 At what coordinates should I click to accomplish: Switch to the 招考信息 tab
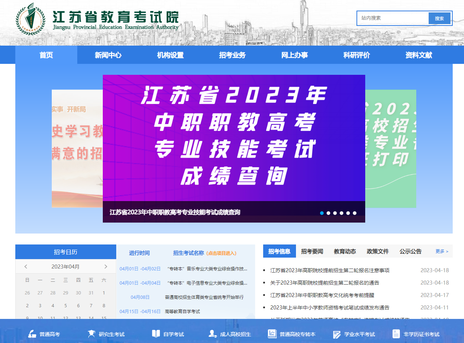tap(280, 251)
